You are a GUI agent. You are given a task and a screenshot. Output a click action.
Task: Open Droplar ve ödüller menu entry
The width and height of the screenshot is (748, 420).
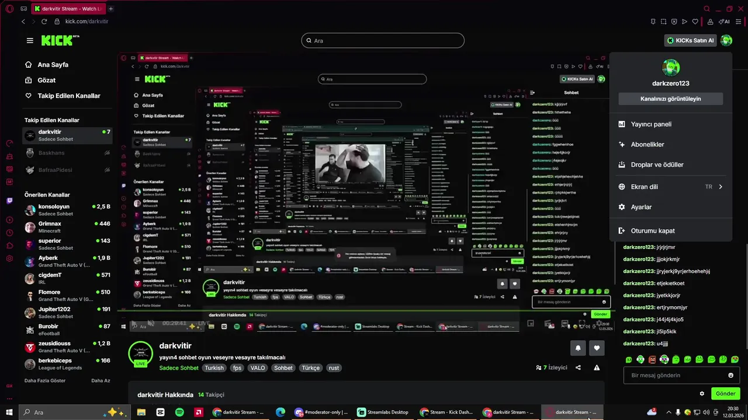coord(670,164)
